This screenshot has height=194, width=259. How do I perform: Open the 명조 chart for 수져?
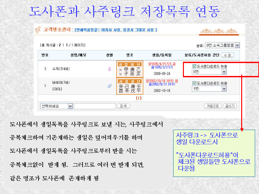[x=130, y=69]
